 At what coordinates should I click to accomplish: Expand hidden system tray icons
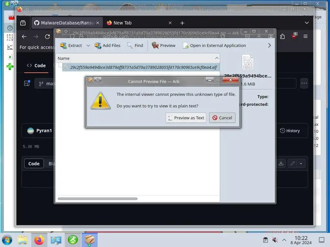tap(284, 240)
